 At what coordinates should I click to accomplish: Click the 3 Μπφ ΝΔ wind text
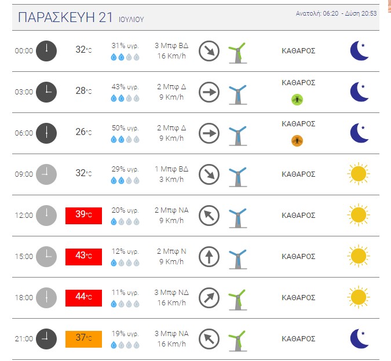click(x=171, y=293)
